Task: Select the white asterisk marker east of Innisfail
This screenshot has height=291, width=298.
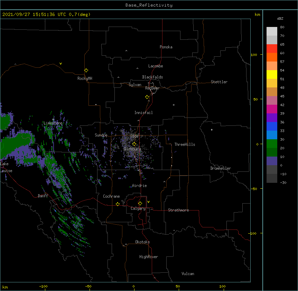Action: coord(174,105)
